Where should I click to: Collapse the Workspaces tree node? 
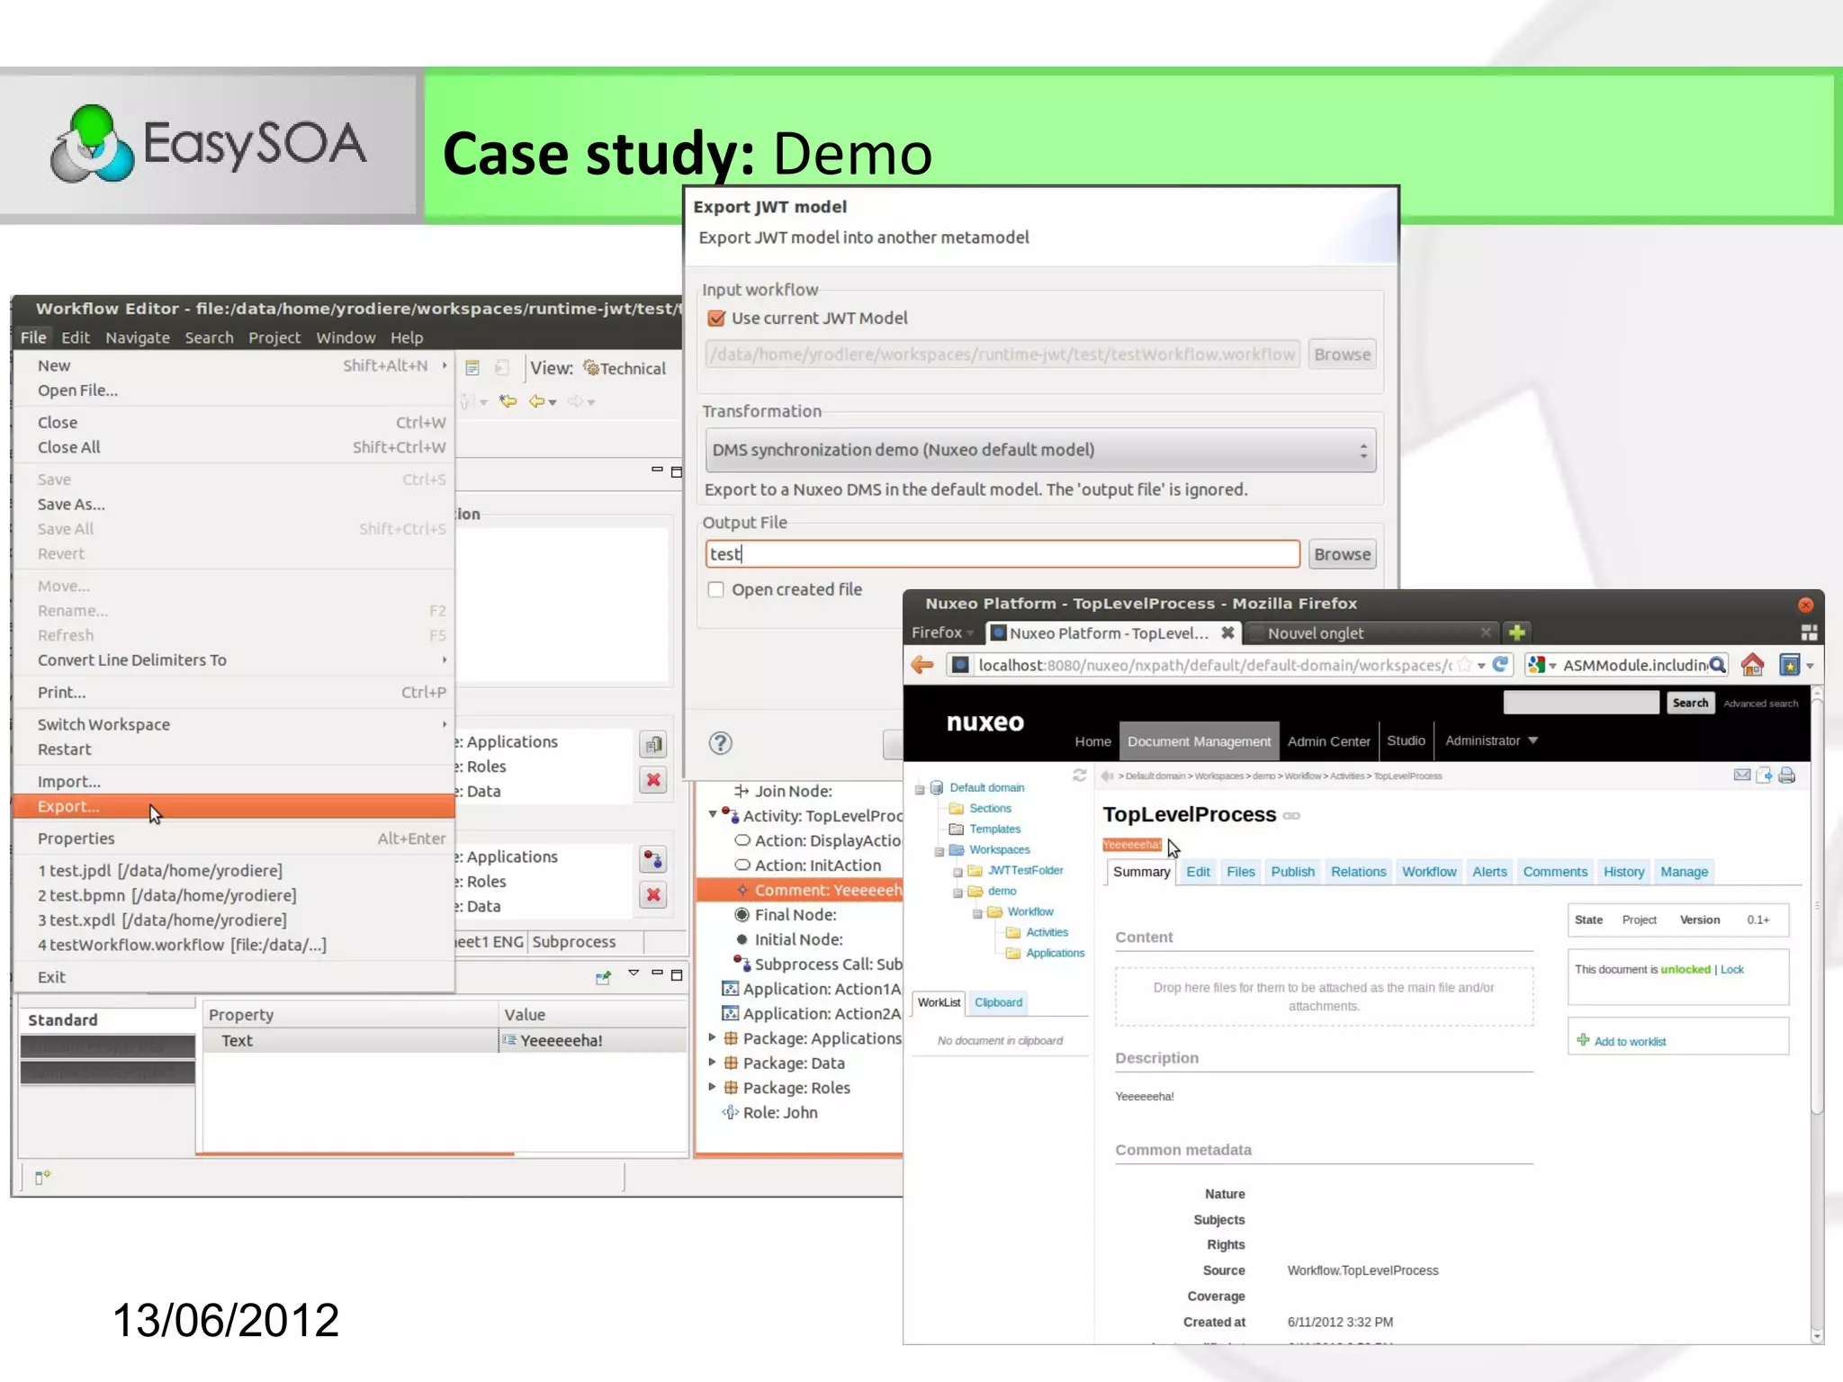pyautogui.click(x=939, y=851)
